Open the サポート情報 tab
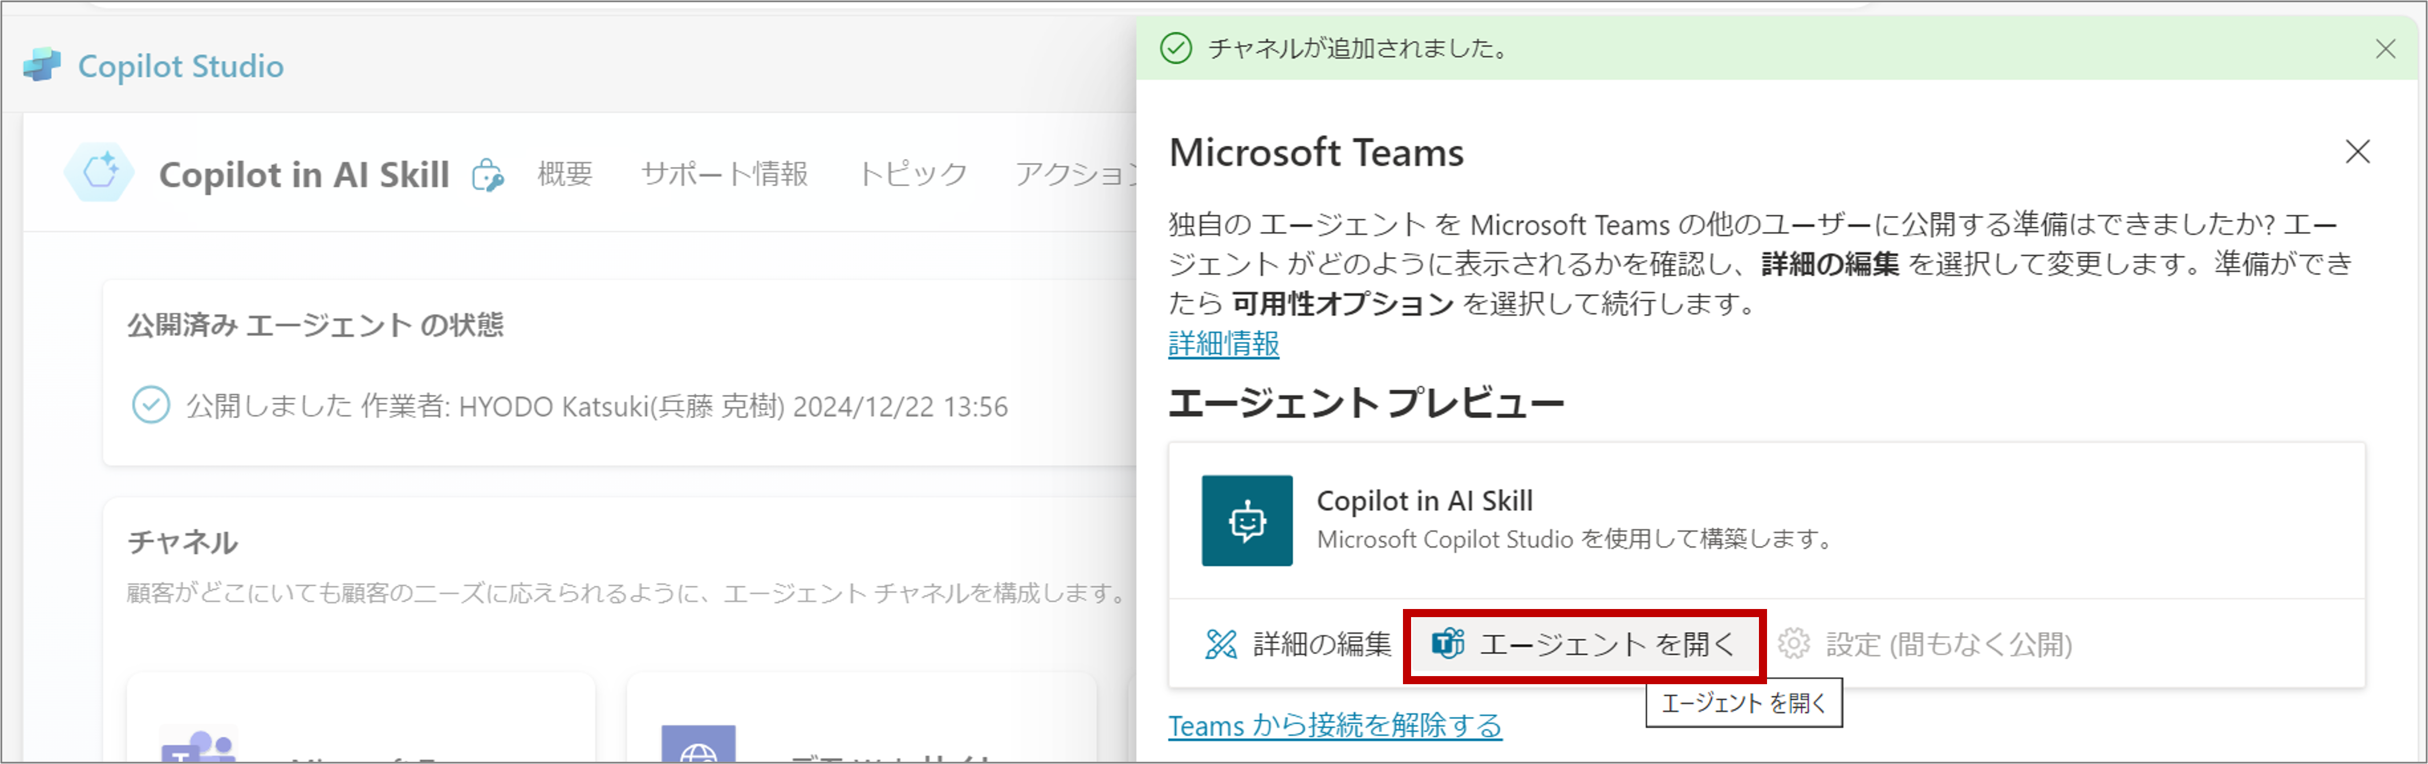This screenshot has width=2428, height=764. [x=724, y=174]
